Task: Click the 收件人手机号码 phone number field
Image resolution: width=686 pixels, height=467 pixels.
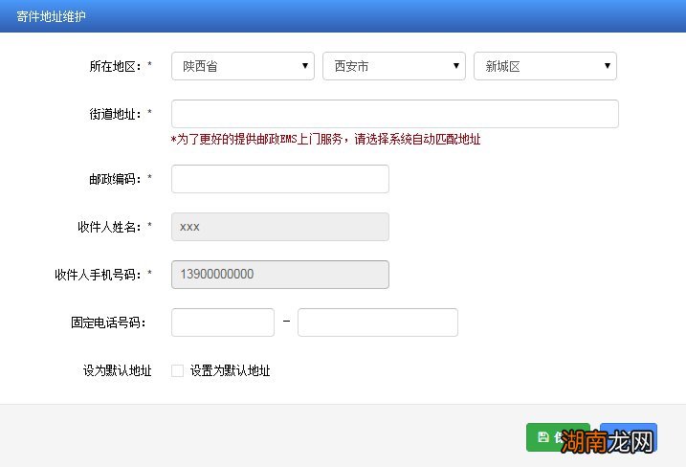Action: [279, 275]
